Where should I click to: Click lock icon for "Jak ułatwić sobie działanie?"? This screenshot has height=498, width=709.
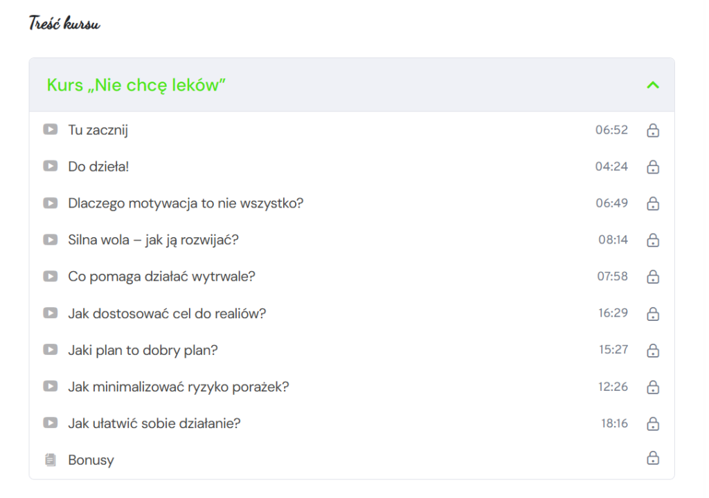point(652,423)
